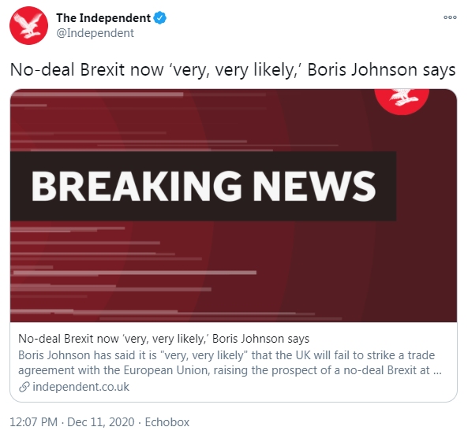Open the tweet's three-dot more options menu
Screen dimensions: 468x438
450,17
